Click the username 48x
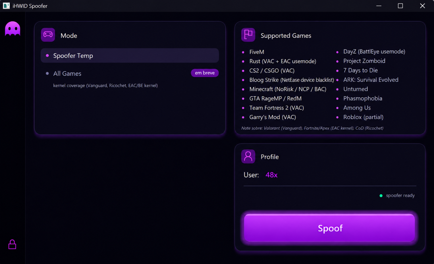434x264 pixels. pos(271,175)
